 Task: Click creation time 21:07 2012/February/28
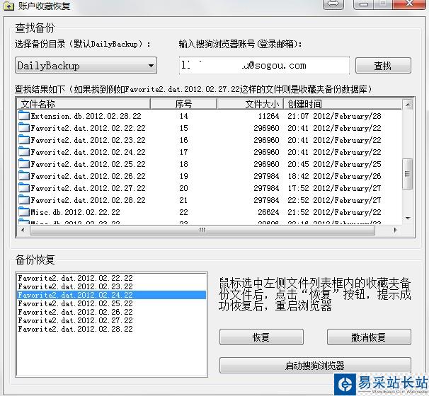334,116
